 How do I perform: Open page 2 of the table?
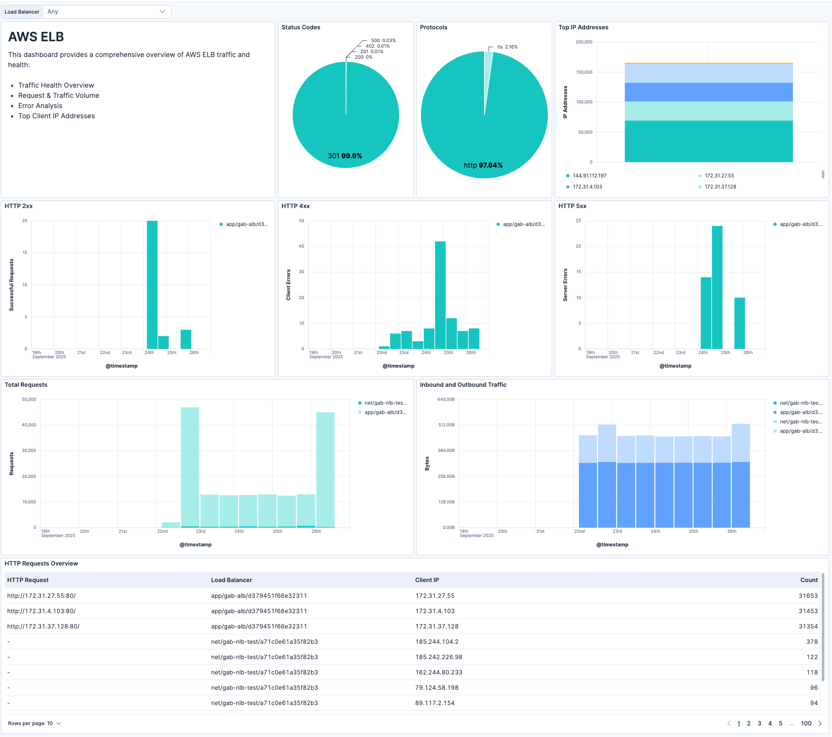pyautogui.click(x=749, y=723)
